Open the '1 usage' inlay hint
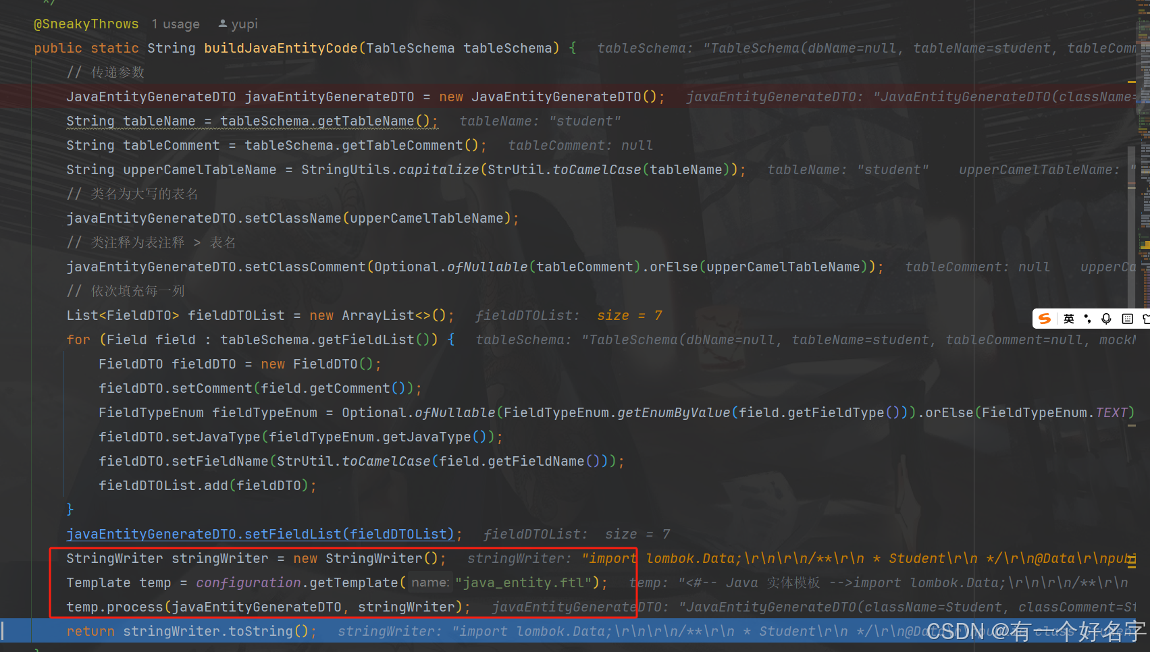 tap(176, 24)
